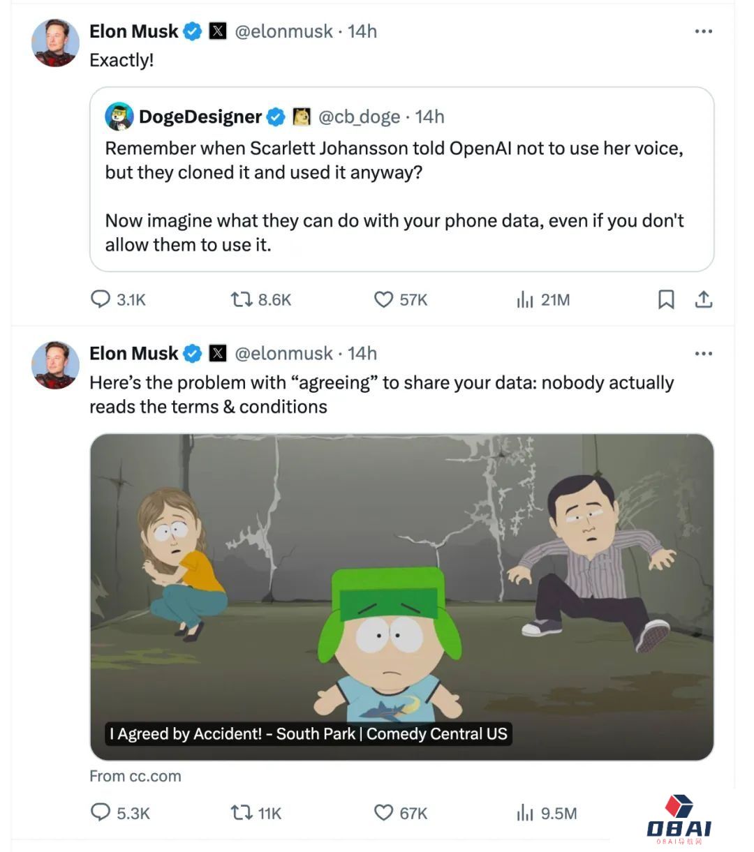Click the @cb_doge handle

tap(359, 117)
